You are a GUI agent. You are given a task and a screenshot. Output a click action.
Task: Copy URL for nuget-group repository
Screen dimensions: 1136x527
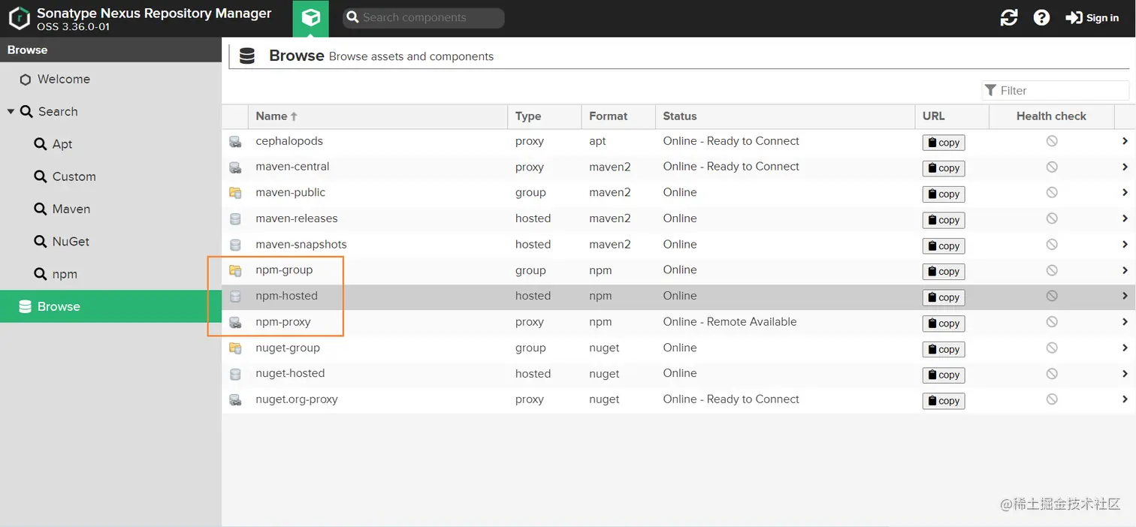tap(944, 349)
